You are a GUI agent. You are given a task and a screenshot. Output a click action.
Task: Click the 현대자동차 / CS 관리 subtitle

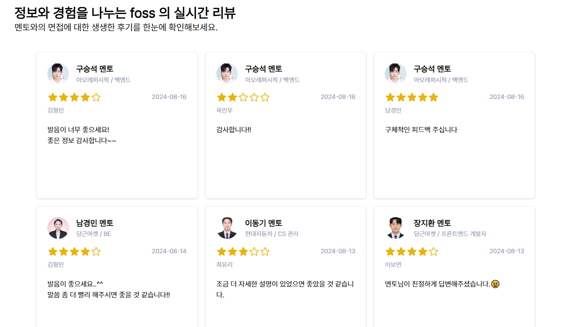point(272,234)
